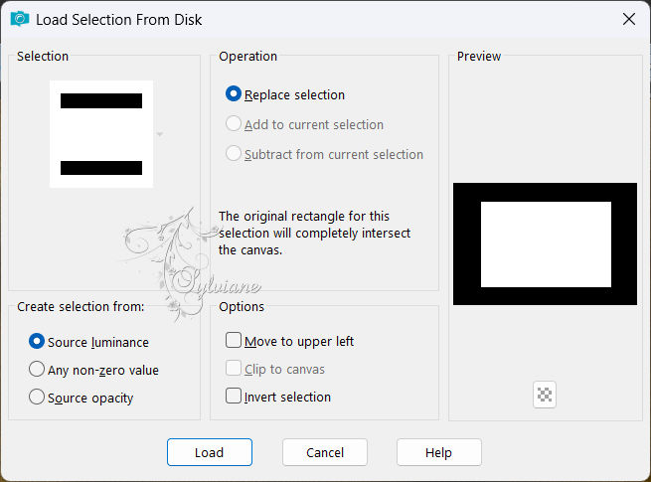Click the intersect canvas information message
The width and height of the screenshot is (651, 482).
(x=314, y=233)
